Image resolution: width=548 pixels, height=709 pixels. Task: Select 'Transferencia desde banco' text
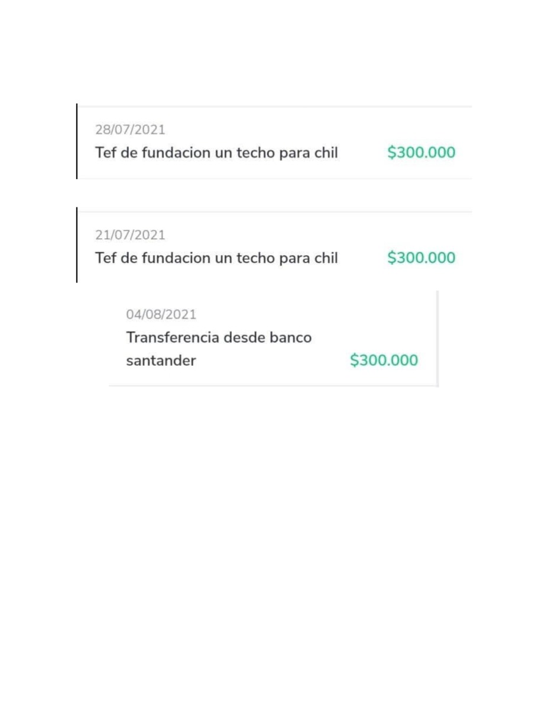(x=219, y=337)
